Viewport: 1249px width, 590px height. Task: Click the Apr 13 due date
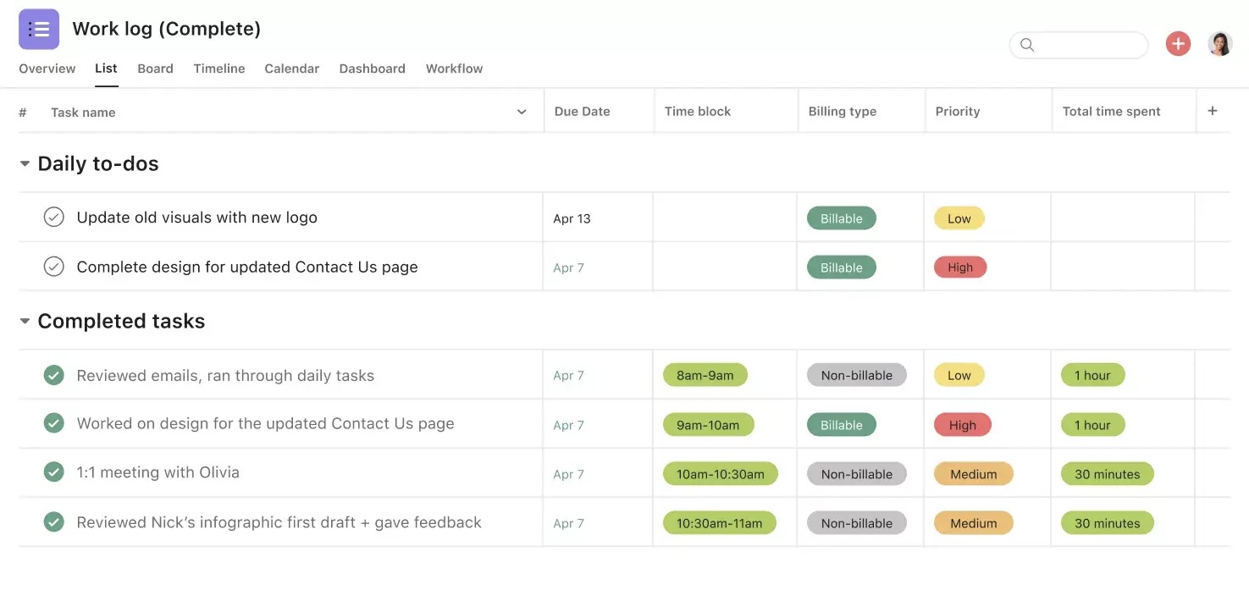coord(572,218)
